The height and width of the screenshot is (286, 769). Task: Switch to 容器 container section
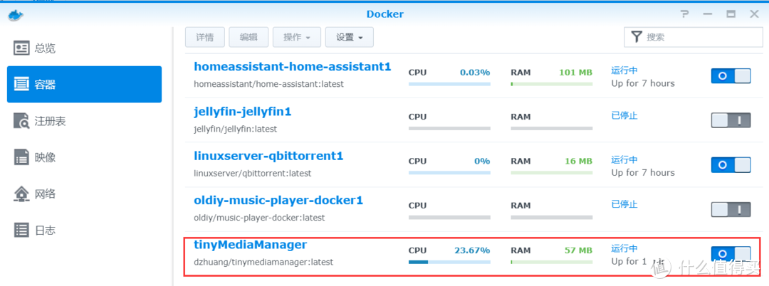tap(84, 84)
